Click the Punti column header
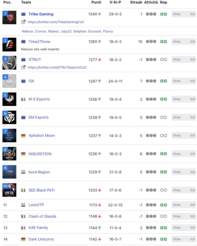Viewport: 197px width, 246px height. tap(96, 2)
